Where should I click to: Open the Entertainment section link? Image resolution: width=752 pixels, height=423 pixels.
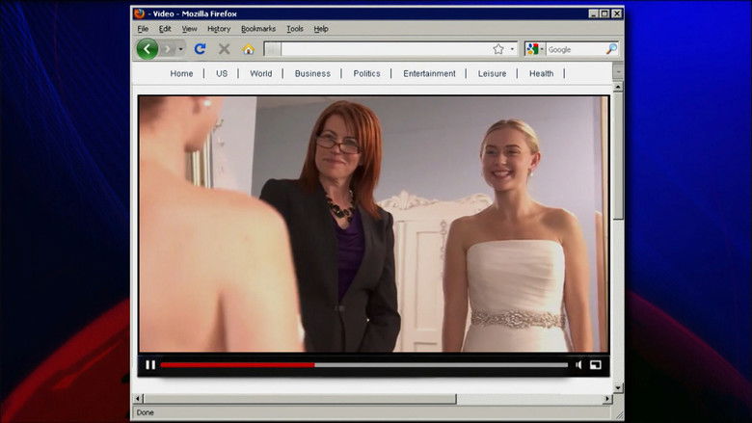point(429,73)
